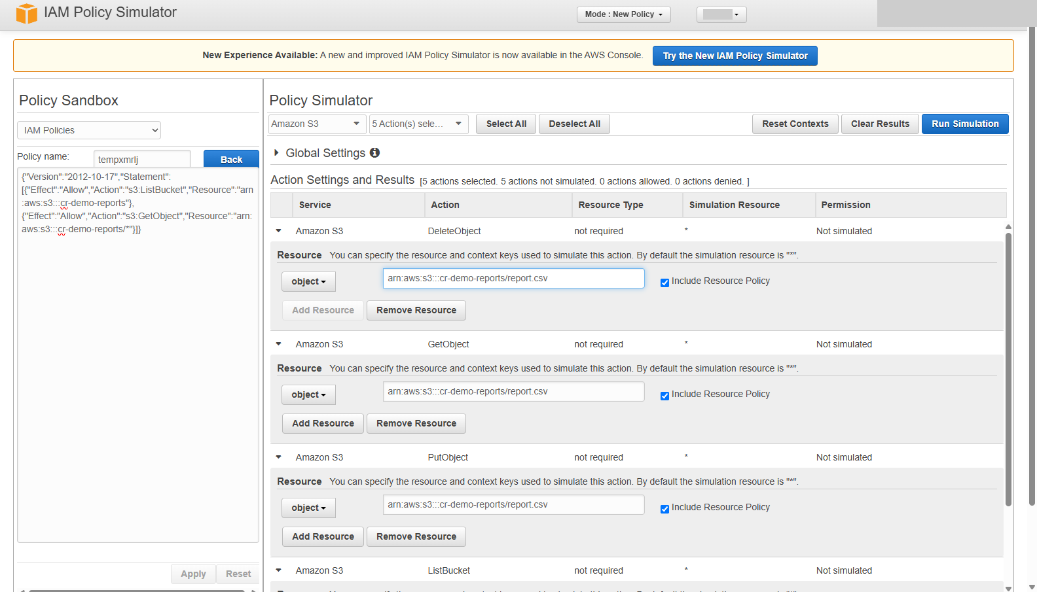The image size is (1037, 592).
Task: Toggle Include Resource Policy for DeleteObject
Action: click(x=664, y=283)
